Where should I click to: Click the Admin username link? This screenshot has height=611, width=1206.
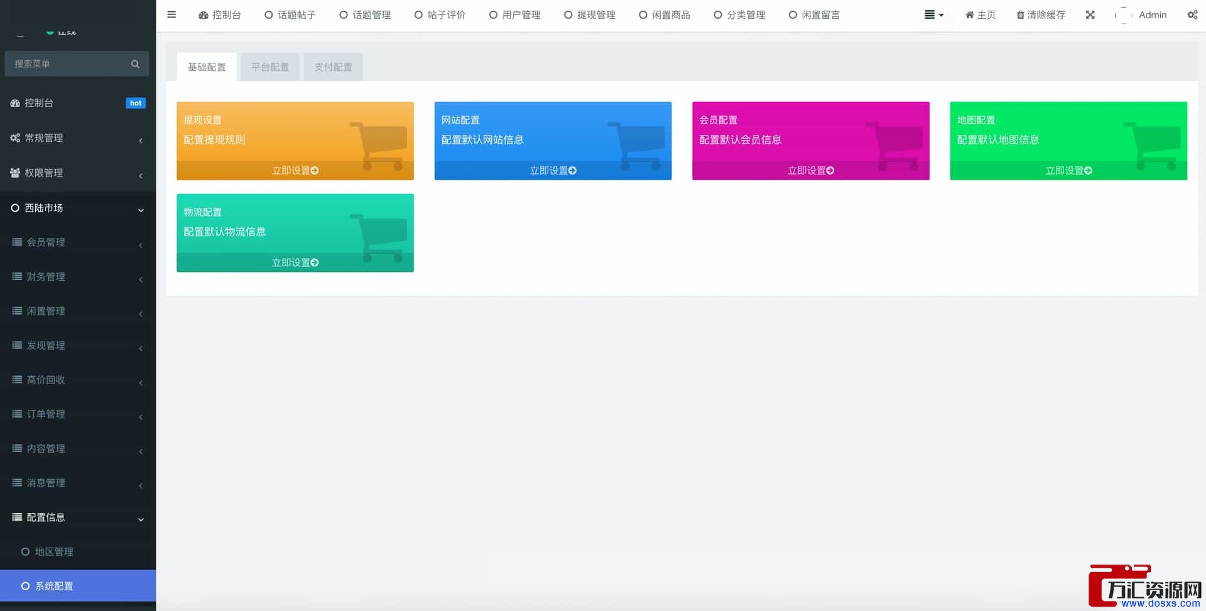coord(1153,15)
